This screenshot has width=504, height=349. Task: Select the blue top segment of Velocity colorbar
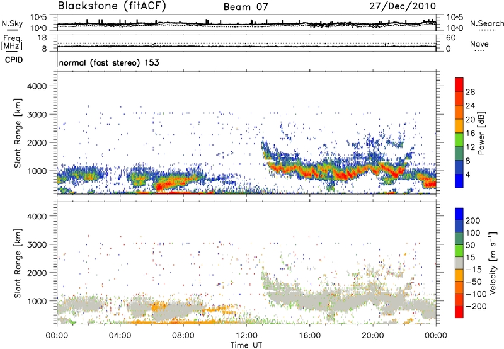[459, 214]
